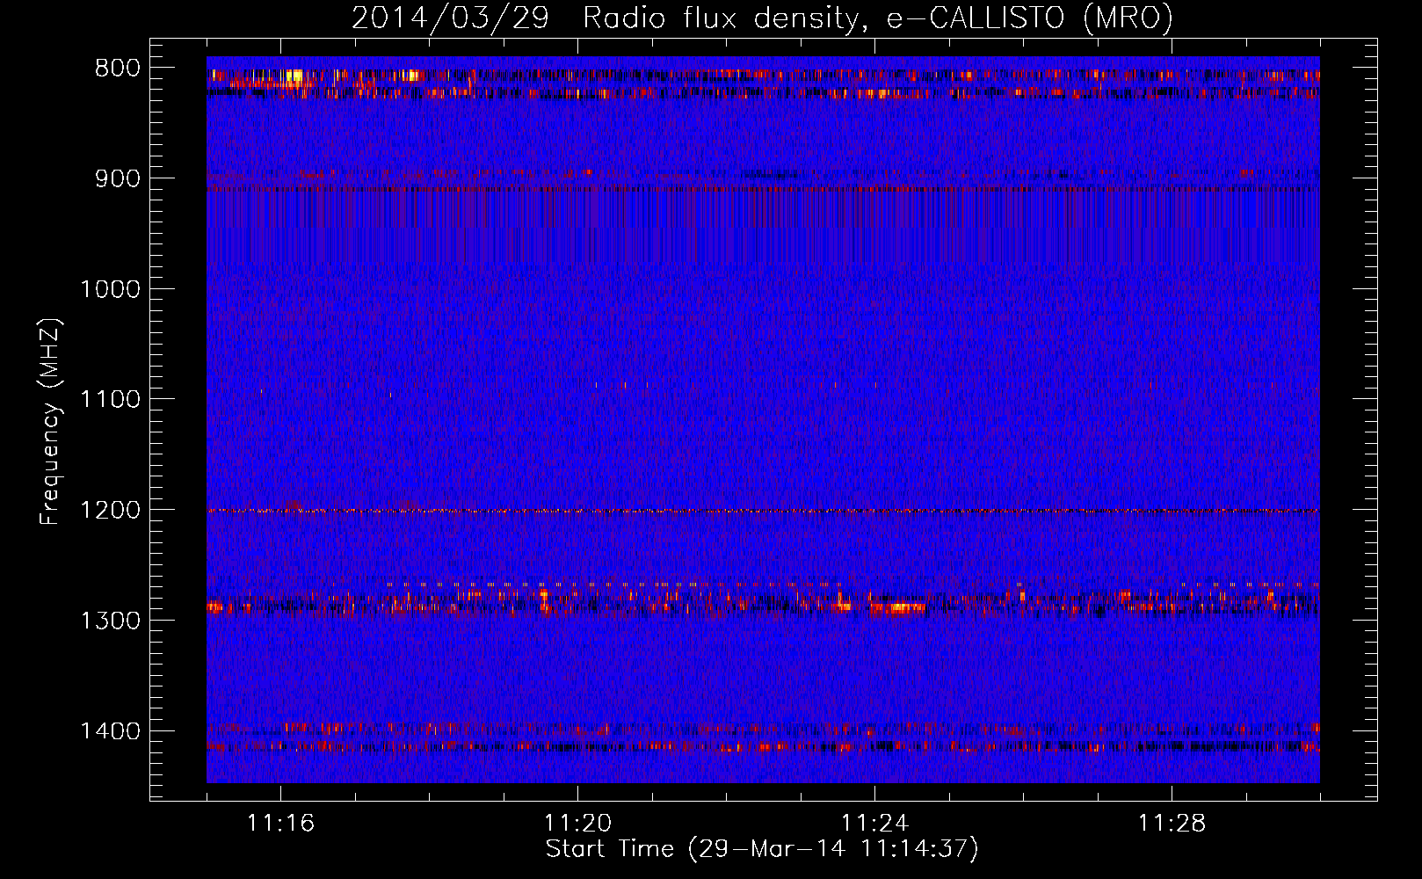Select the 900 frequency tick label
The width and height of the screenshot is (1422, 879).
pyautogui.click(x=117, y=178)
